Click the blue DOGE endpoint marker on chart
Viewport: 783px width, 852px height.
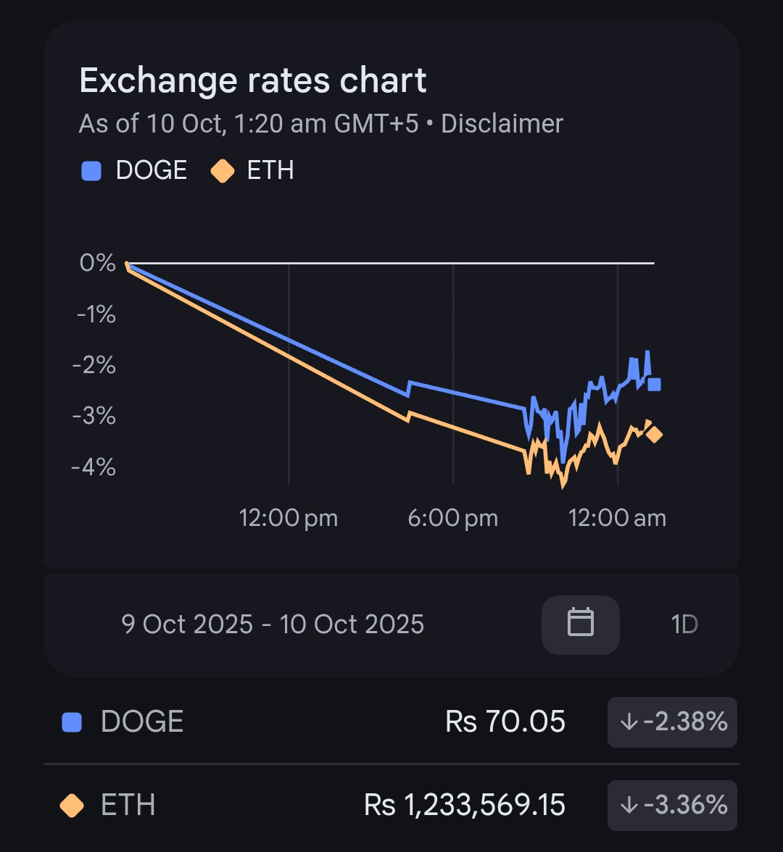tap(654, 384)
